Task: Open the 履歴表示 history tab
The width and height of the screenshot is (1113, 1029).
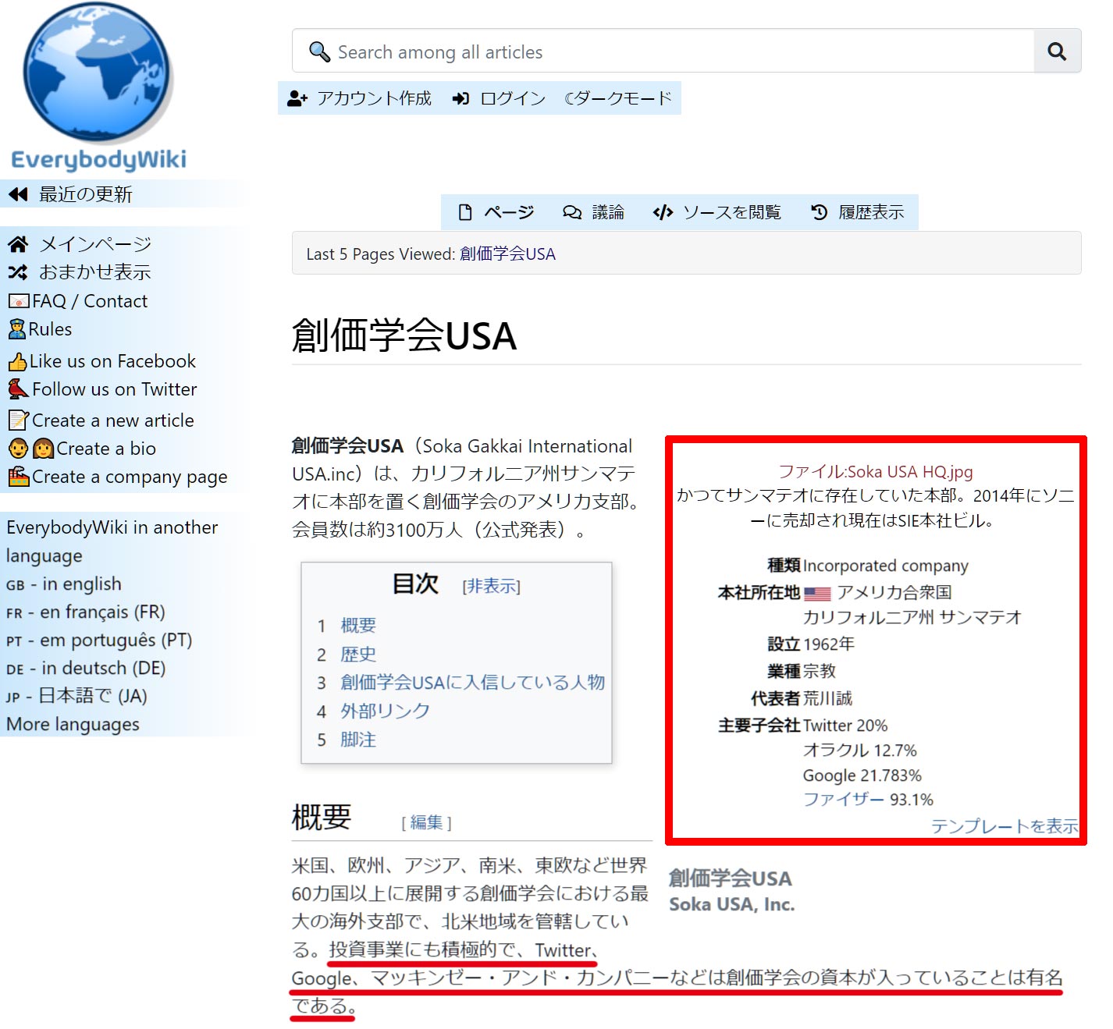Action: 871,212
